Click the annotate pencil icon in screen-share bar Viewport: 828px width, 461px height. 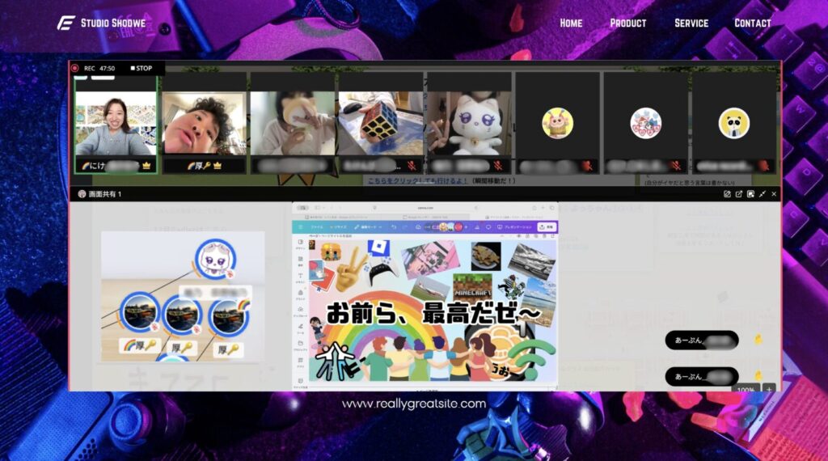(x=727, y=194)
